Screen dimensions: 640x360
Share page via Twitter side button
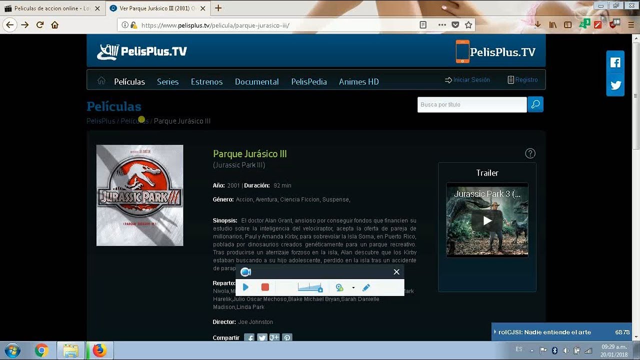coord(615,85)
